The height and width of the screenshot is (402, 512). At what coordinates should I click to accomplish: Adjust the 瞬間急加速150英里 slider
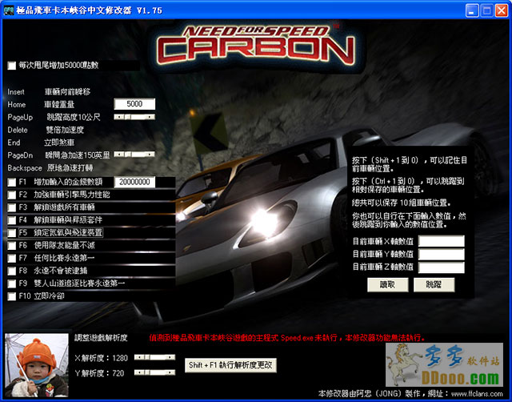click(134, 154)
